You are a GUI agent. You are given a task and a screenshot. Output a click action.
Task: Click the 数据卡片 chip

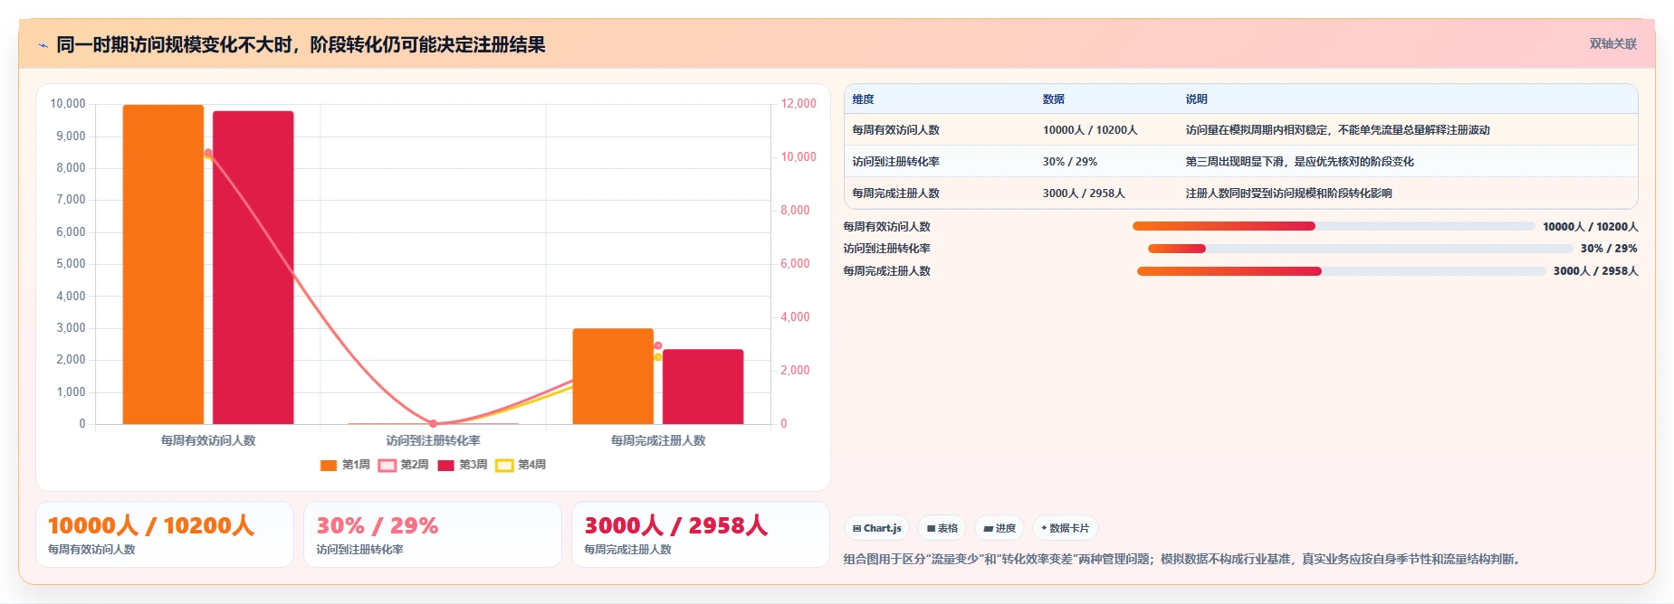pos(1065,528)
